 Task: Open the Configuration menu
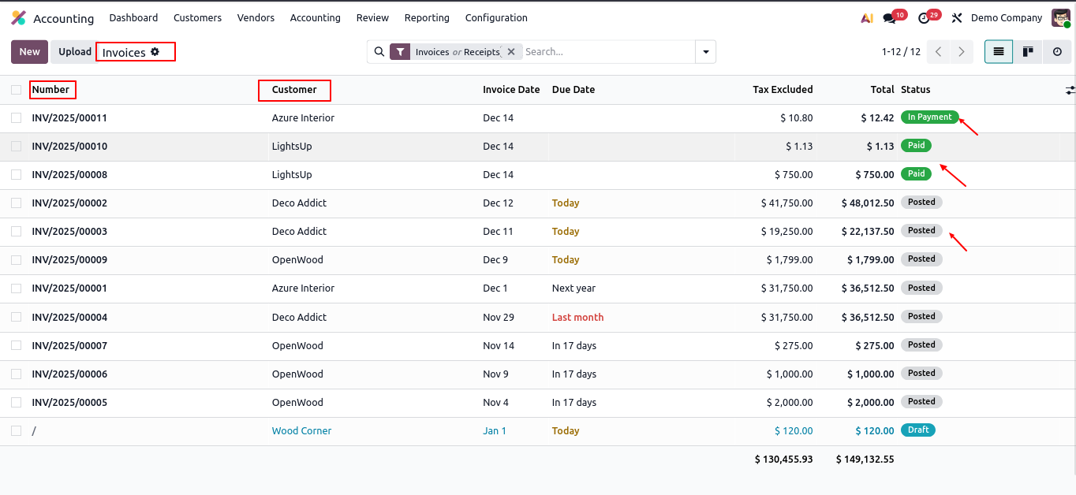coord(496,18)
